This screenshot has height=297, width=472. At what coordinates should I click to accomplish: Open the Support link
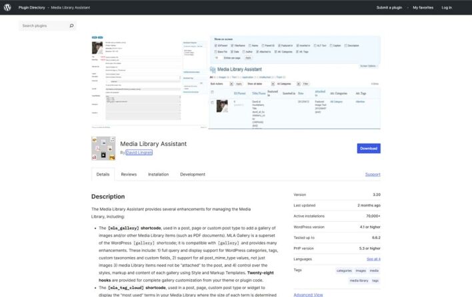click(373, 174)
